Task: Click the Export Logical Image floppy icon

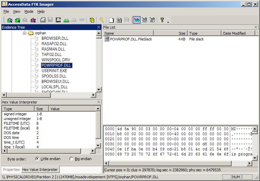Action: pos(58,20)
